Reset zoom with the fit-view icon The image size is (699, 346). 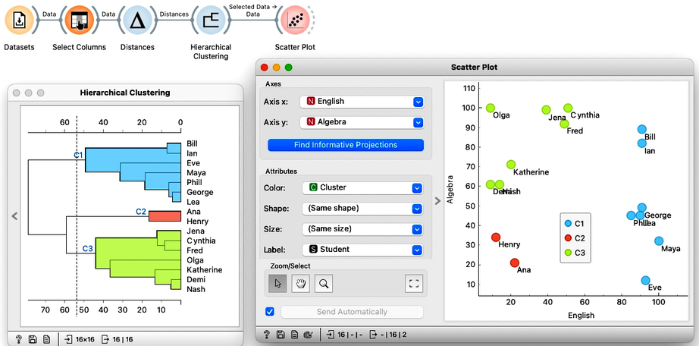tap(414, 284)
